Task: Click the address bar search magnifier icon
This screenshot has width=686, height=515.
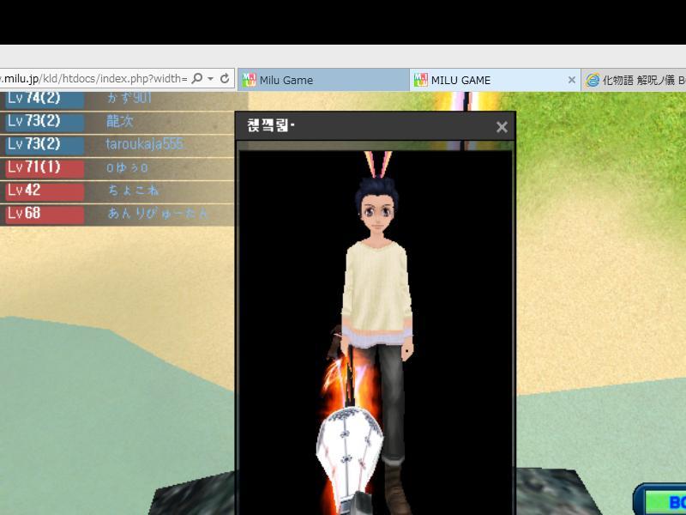Action: click(x=197, y=79)
